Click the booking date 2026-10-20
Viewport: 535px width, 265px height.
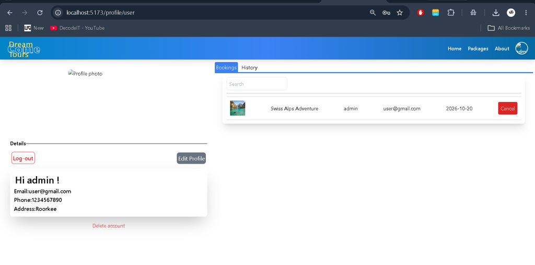tap(459, 109)
